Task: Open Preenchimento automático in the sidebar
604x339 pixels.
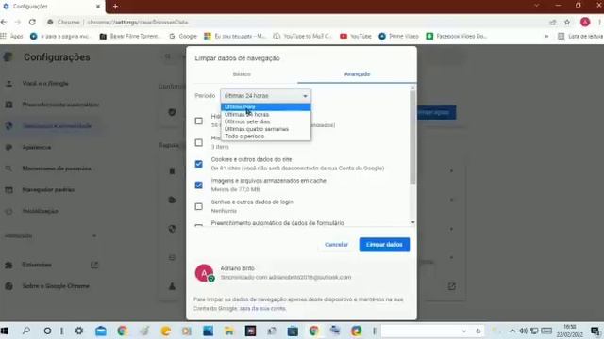Action: 60,105
